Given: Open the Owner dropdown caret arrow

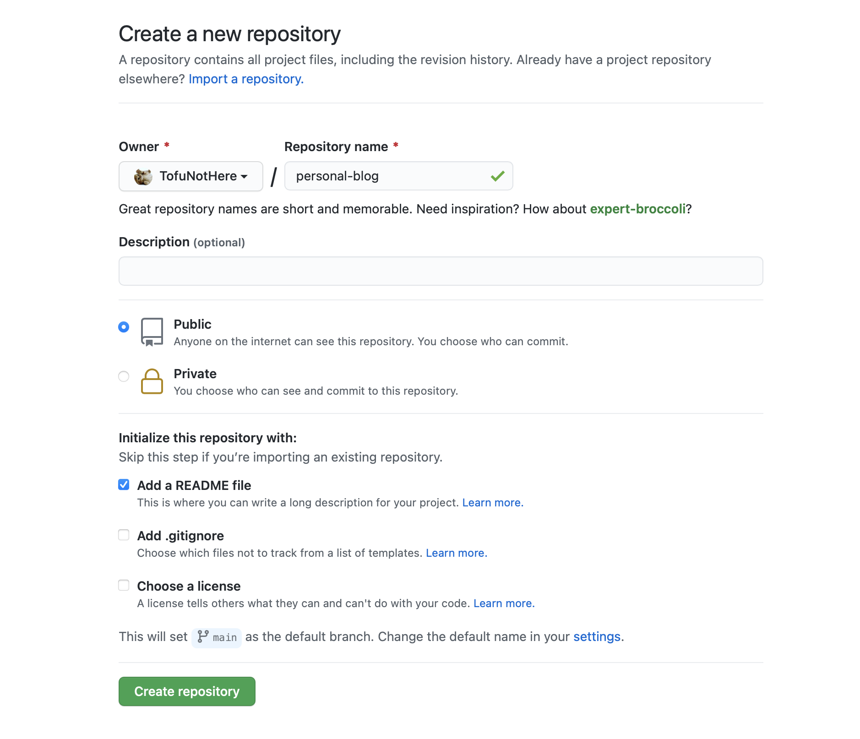Looking at the screenshot, I should pyautogui.click(x=244, y=177).
